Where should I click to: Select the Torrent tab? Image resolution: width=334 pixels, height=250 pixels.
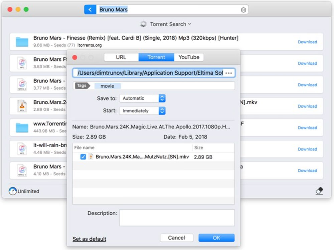156,57
